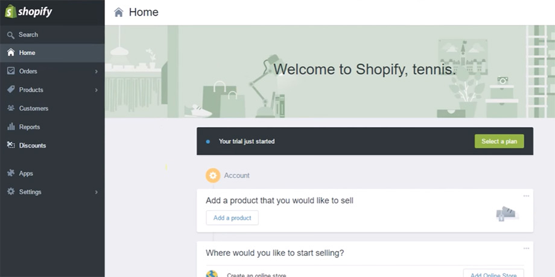Click the orange Account gear icon
Image resolution: width=555 pixels, height=277 pixels.
(213, 175)
